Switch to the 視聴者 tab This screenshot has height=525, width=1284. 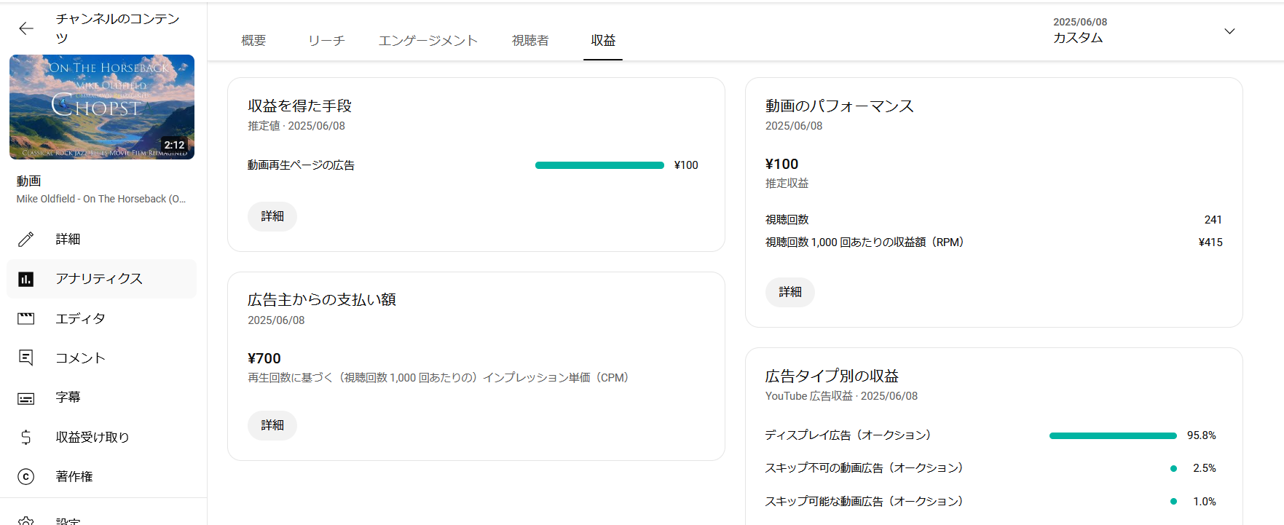pos(530,40)
